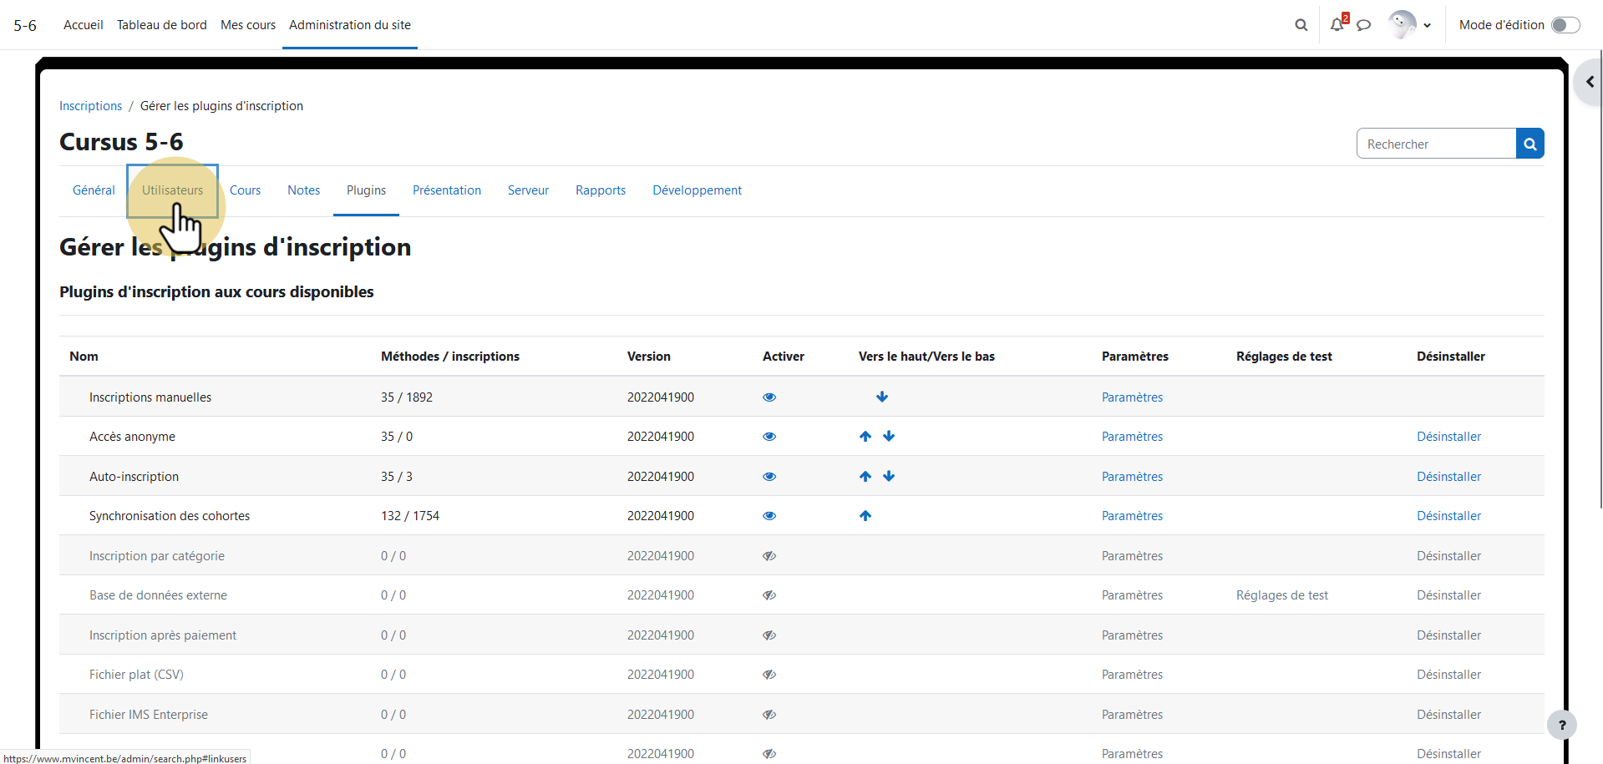
Task: Click Désinstaller for Inscription par catégorie
Action: (1448, 556)
